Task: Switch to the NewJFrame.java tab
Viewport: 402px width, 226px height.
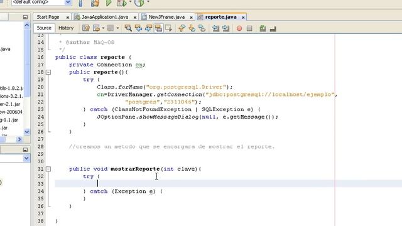Action: [166, 17]
